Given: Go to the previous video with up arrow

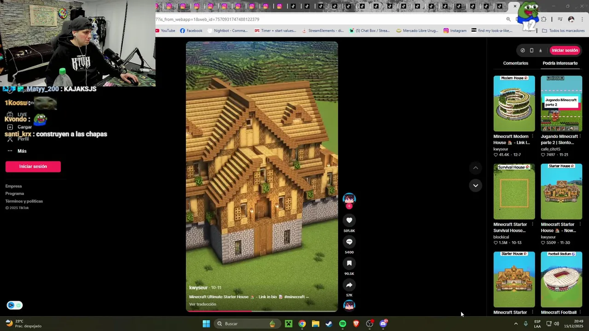Looking at the screenshot, I should tap(476, 168).
